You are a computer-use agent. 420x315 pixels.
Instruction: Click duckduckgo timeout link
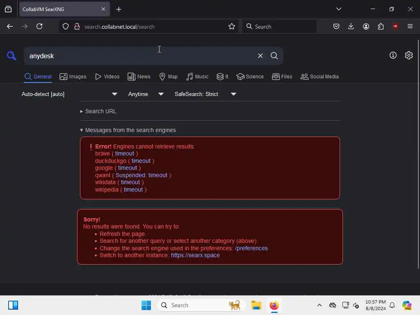[141, 161]
